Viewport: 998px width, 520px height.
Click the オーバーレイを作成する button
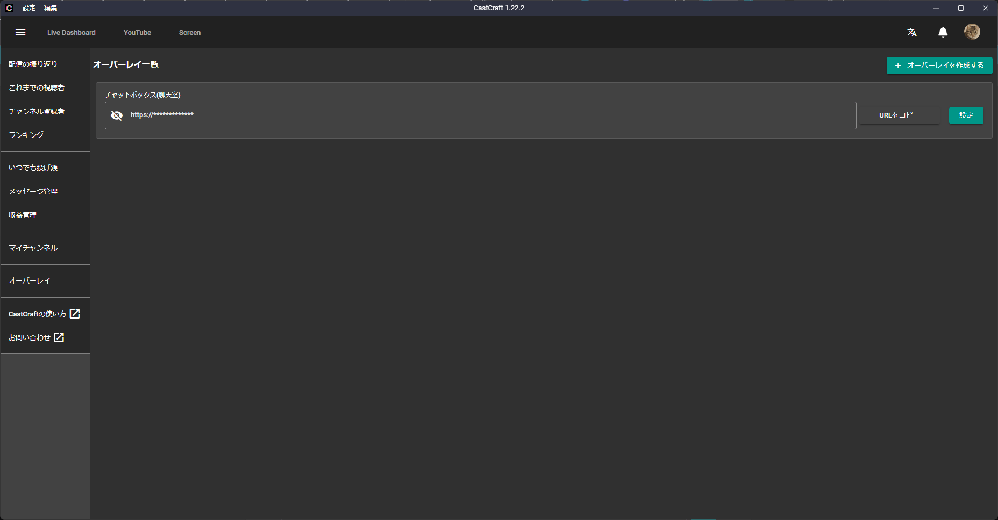[939, 66]
